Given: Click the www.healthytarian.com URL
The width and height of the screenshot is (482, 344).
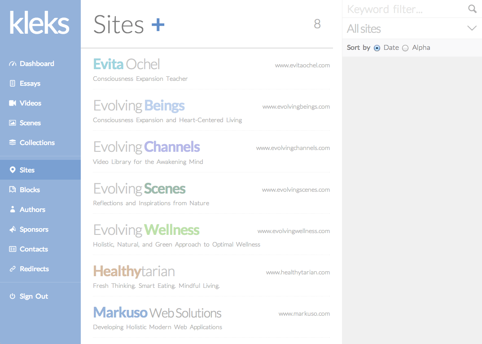Looking at the screenshot, I should tap(298, 272).
